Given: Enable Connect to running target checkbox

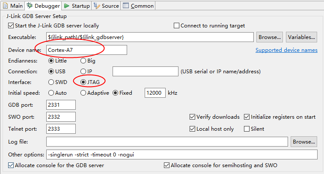Looking at the screenshot, I should pos(176,25).
